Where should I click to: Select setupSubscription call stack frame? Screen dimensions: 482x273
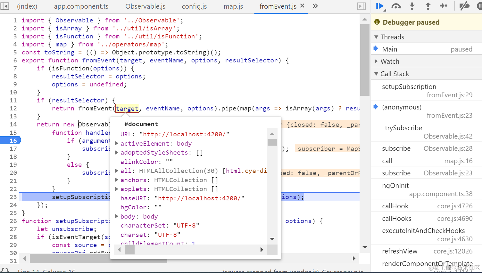tap(426, 91)
